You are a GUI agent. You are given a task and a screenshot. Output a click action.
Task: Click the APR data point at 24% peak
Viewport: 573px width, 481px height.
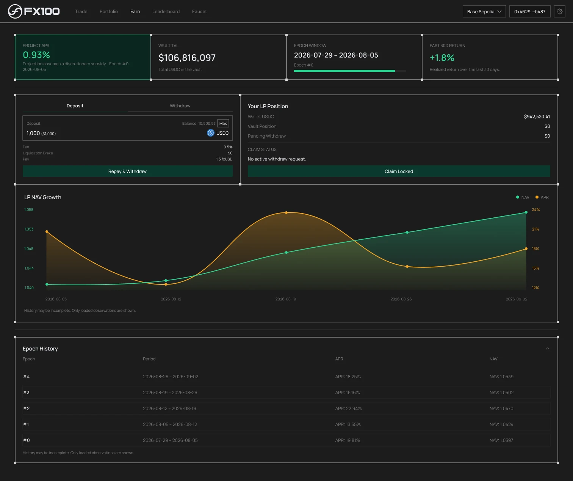[286, 212]
